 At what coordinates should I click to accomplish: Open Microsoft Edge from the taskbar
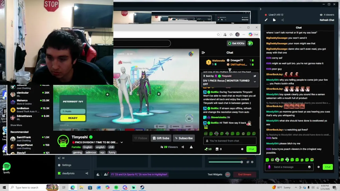73,188
